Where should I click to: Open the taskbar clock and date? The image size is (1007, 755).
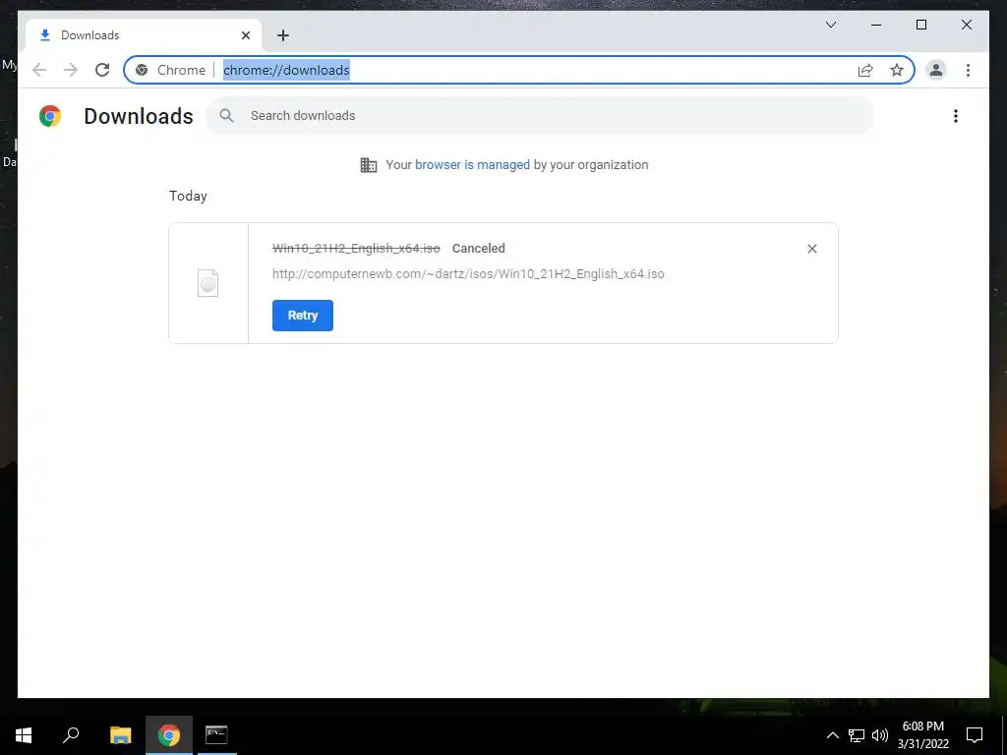tap(922, 735)
